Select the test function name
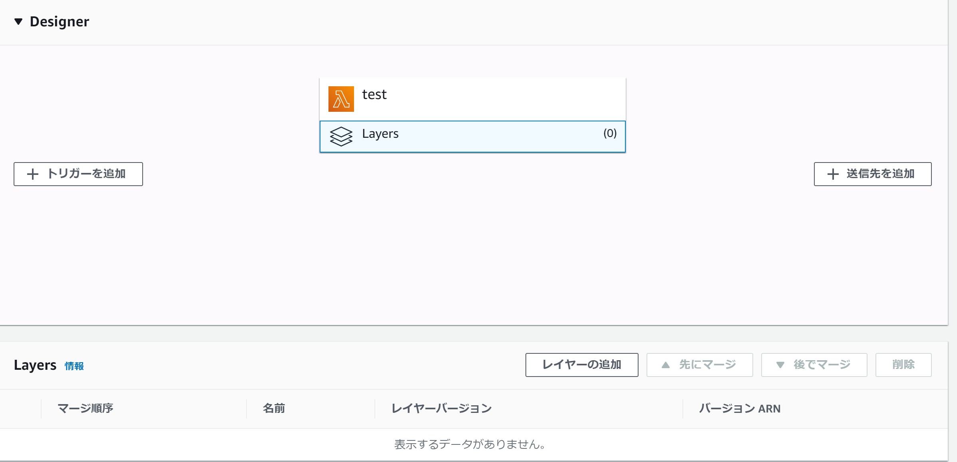 (x=374, y=95)
